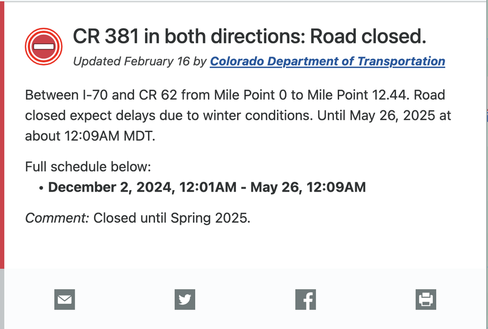Share the road closure on Twitter
488x329 pixels.
point(185,299)
